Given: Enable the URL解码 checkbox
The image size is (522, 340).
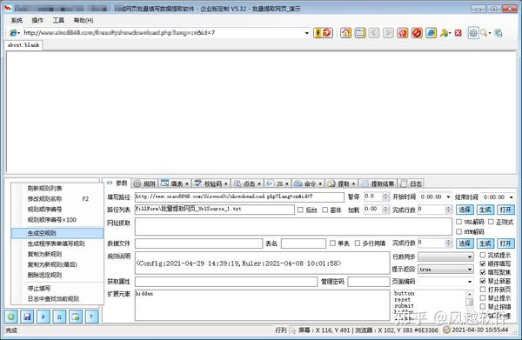Looking at the screenshot, I should coord(458,222).
